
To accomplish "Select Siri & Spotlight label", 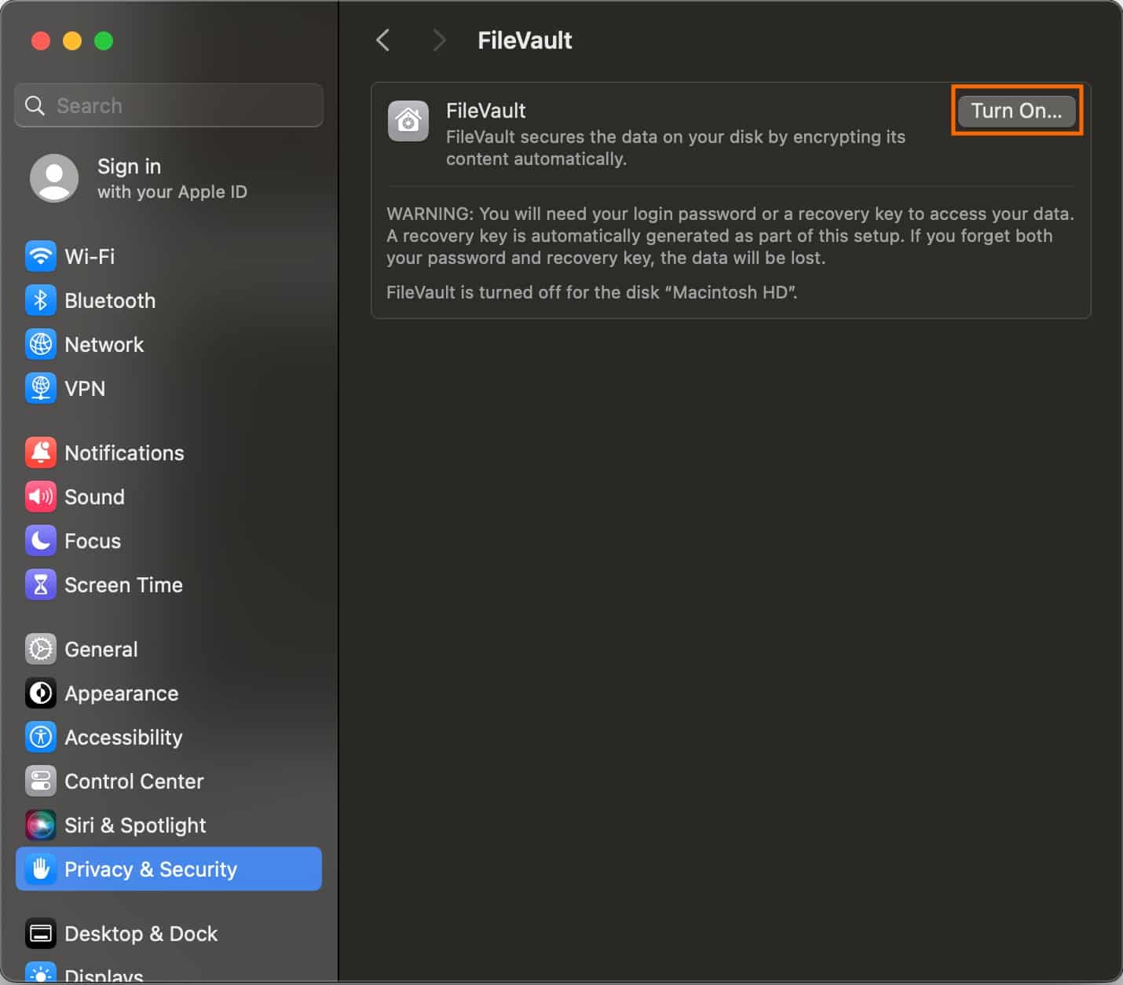I will (135, 826).
